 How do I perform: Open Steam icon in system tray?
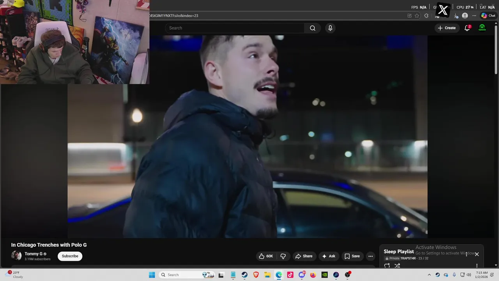(x=437, y=275)
